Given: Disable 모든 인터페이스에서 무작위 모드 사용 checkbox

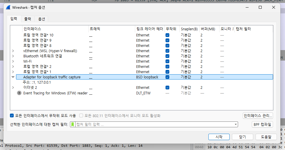Looking at the screenshot, I should (12, 116).
